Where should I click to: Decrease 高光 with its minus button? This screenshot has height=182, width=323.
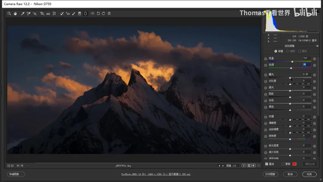click(265, 88)
